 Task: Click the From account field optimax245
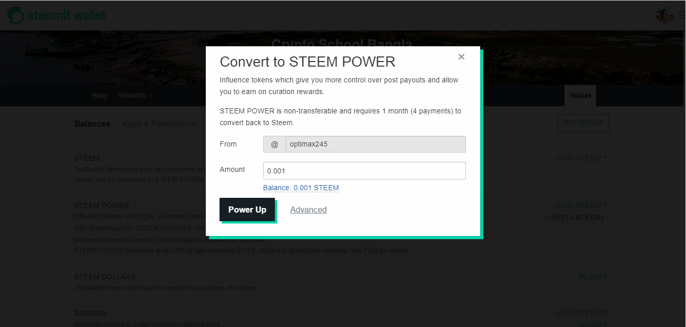(376, 144)
